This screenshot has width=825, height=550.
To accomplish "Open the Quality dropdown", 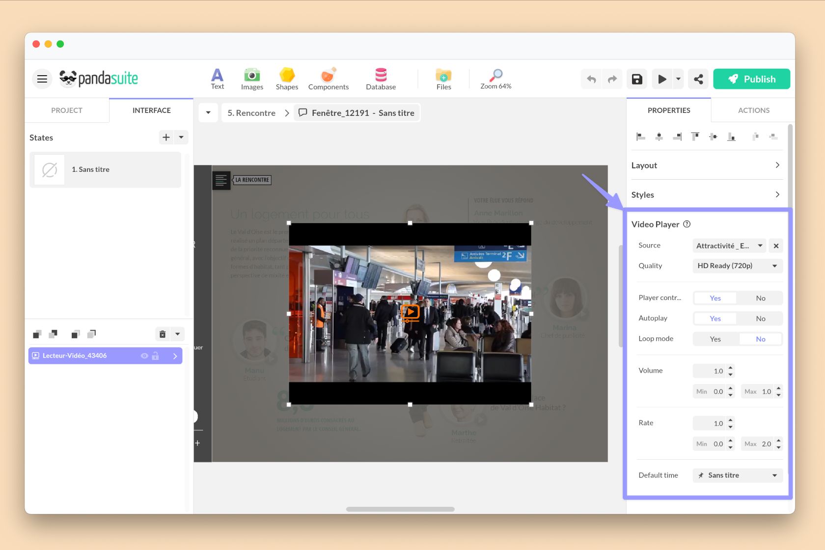I will point(737,266).
